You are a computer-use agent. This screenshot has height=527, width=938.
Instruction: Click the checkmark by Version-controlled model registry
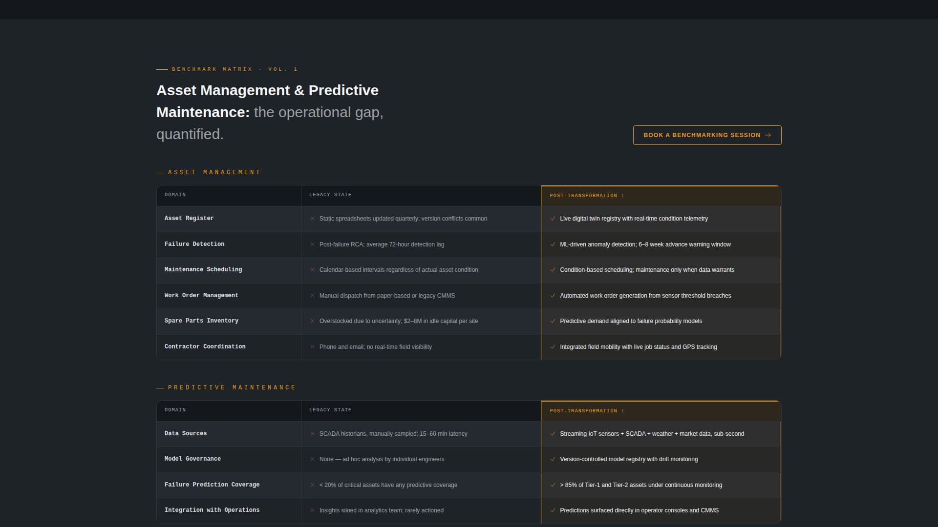[553, 459]
